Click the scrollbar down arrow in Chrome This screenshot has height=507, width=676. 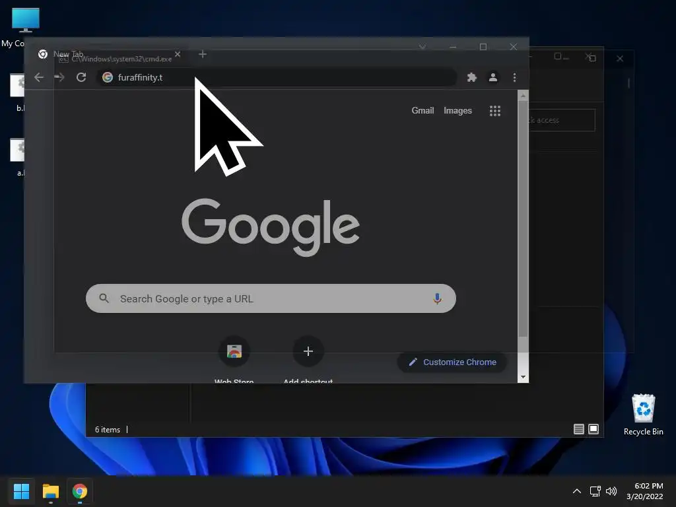[523, 377]
